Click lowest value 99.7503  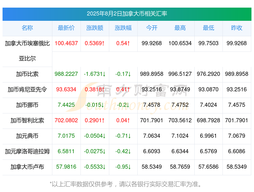pos(209,43)
